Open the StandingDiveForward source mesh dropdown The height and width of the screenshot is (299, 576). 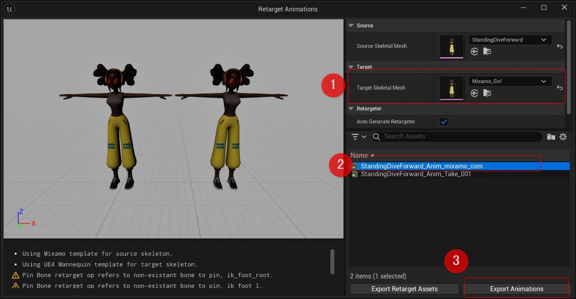click(510, 40)
